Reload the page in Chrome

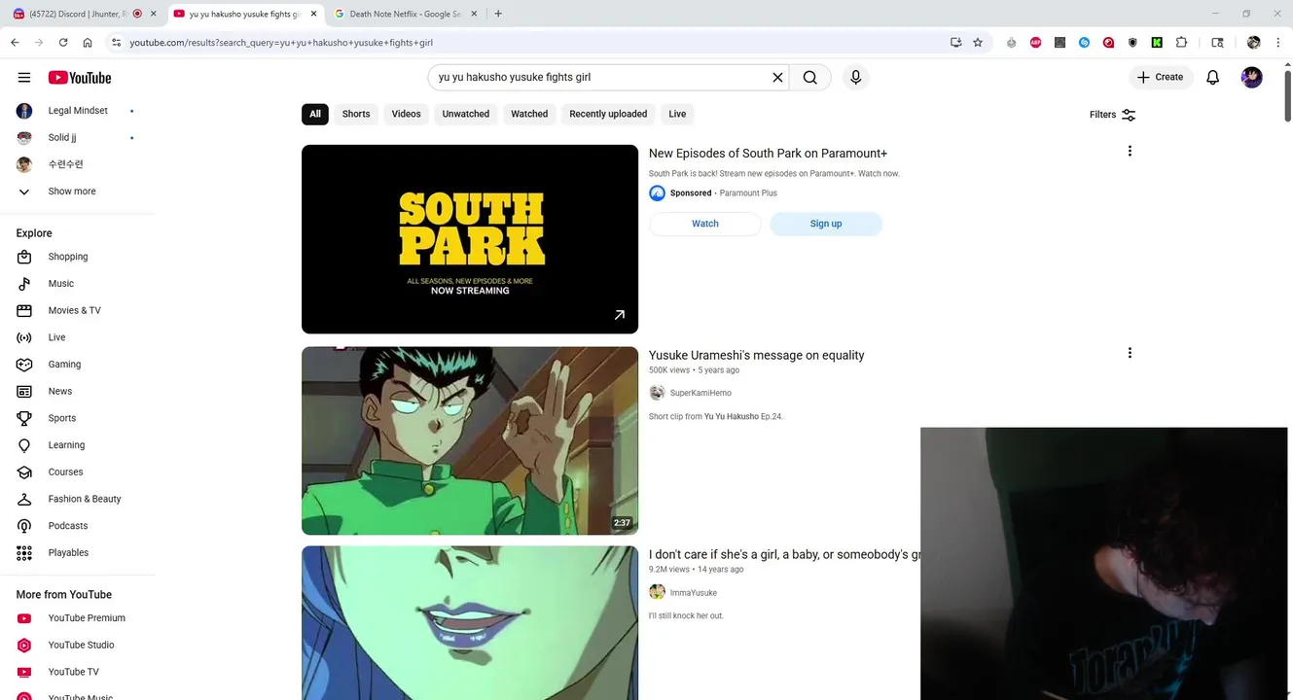point(63,43)
